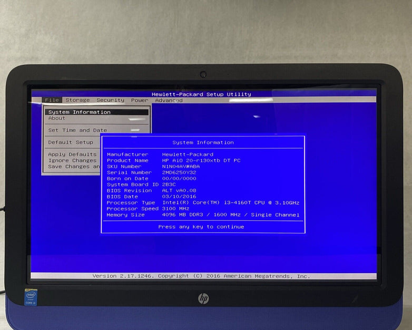Click the Hewlett-Packard Setup Utility title
412x330 pixels.
click(201, 94)
